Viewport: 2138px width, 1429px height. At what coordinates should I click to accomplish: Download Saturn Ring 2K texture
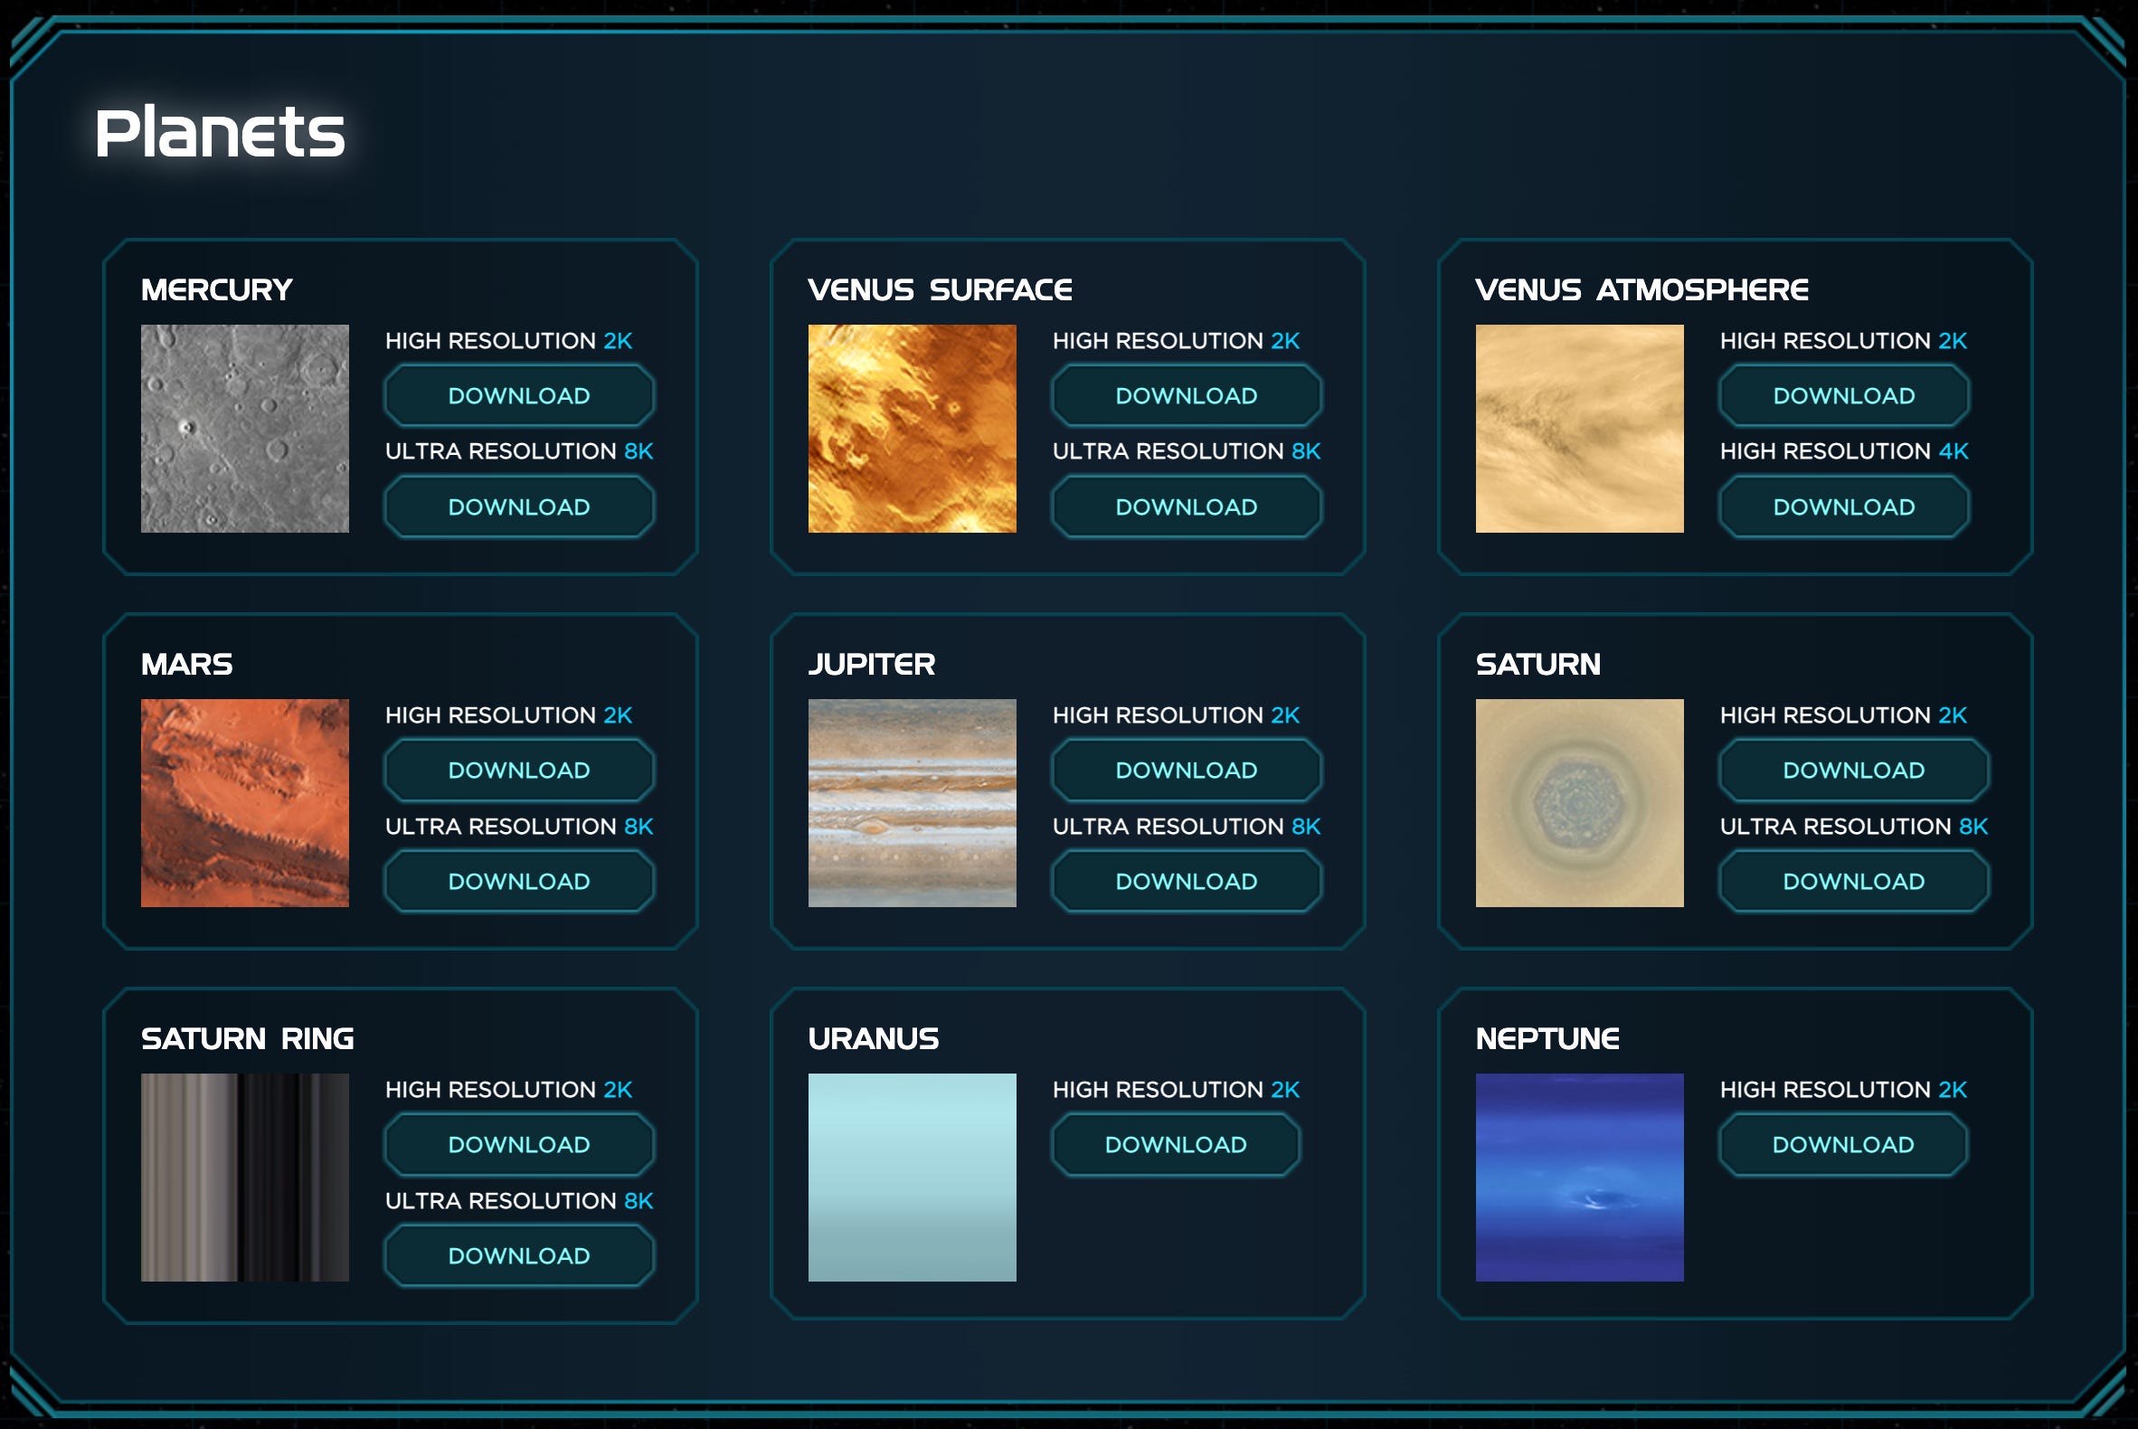(518, 1145)
